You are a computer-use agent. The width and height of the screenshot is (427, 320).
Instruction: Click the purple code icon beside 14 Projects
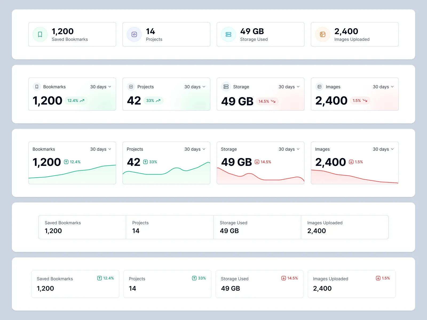pyautogui.click(x=134, y=34)
